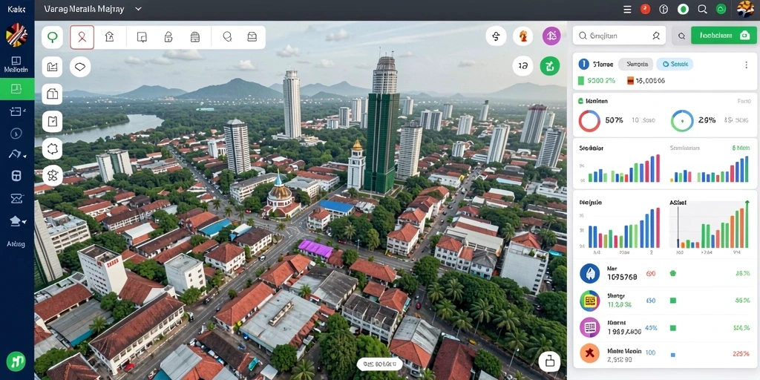
Task: Click the open-box tool on map
Action: click(53, 94)
